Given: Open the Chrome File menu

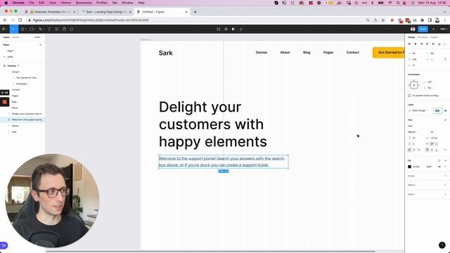Looking at the screenshot, I should point(31,3).
